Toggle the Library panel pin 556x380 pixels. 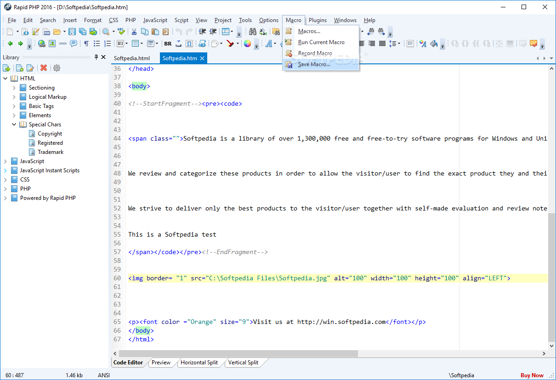pyautogui.click(x=96, y=57)
